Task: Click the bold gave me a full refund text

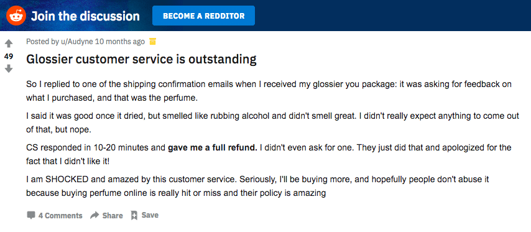Action: (213, 148)
